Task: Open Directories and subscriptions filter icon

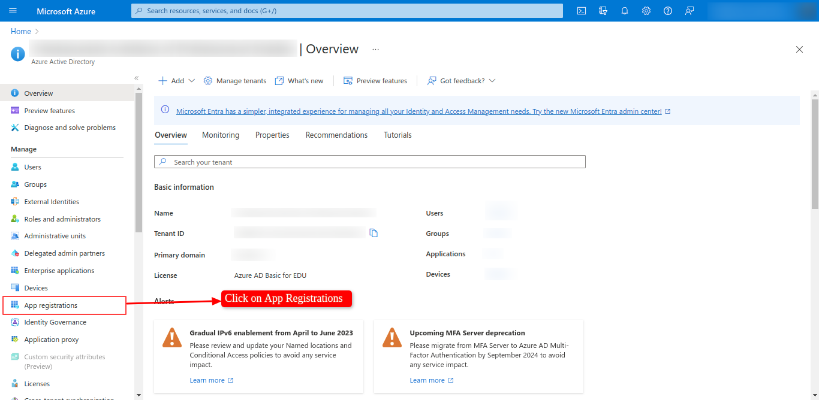Action: pyautogui.click(x=603, y=11)
